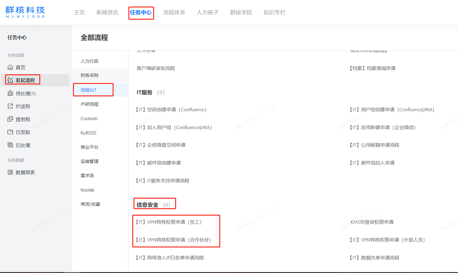
Task: Open the 群核学院 navigation tab
Action: 241,12
